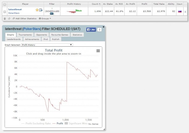189x133 pixels.
Task: Click the $3,588 profit value
Action: 147,11
